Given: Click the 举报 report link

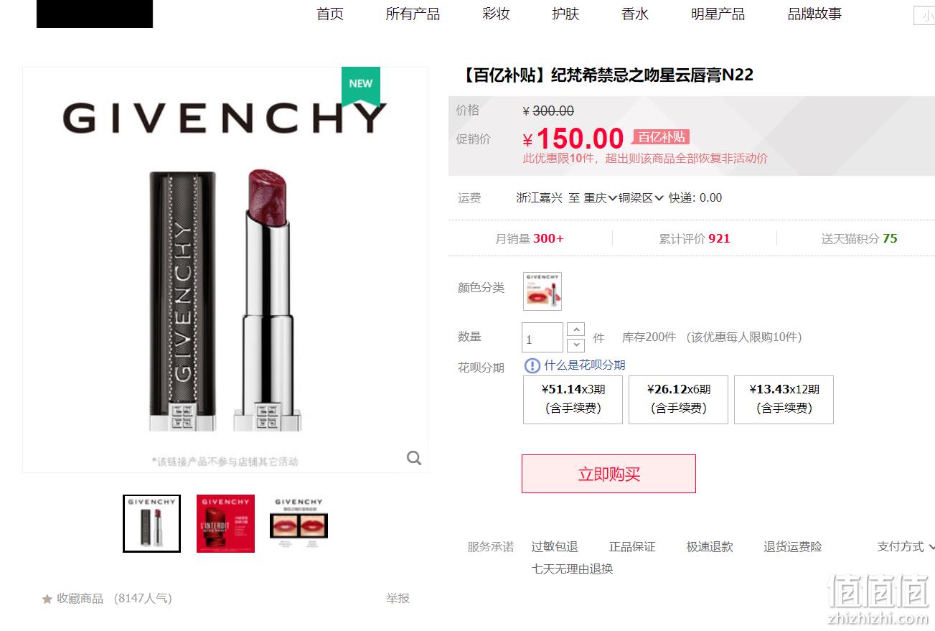Looking at the screenshot, I should click(398, 598).
